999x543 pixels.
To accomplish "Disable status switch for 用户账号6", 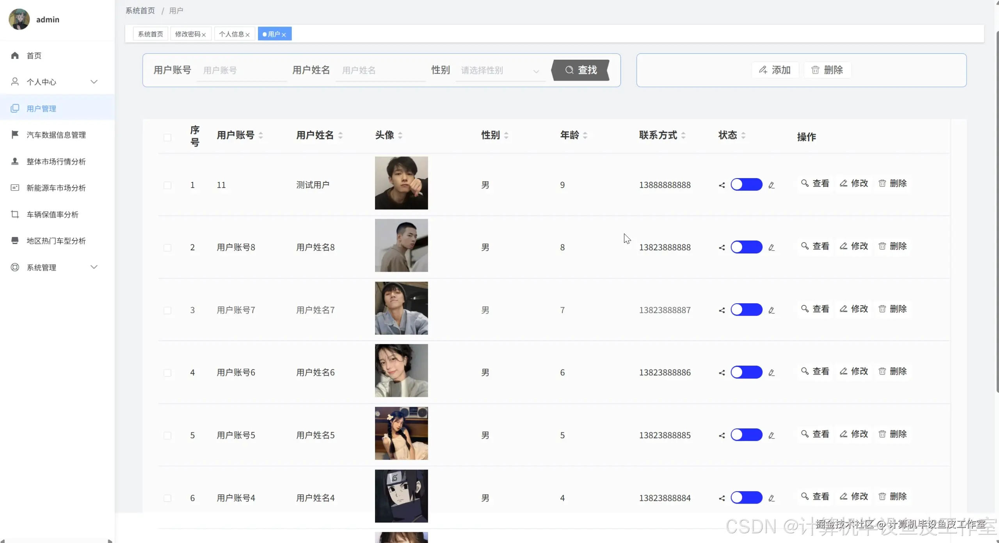I will (x=746, y=372).
